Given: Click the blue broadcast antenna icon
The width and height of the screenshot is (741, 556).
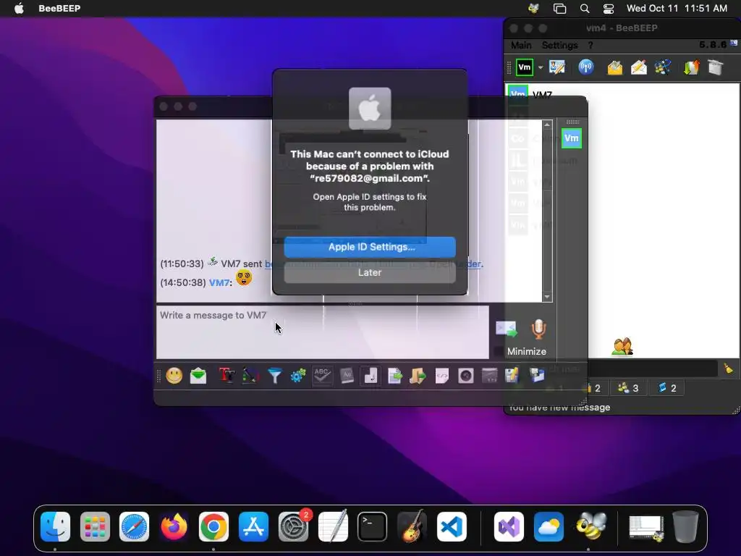Looking at the screenshot, I should click(586, 67).
